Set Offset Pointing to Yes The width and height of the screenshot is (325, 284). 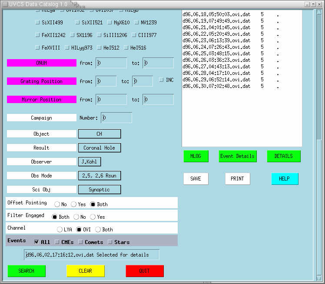click(x=73, y=204)
